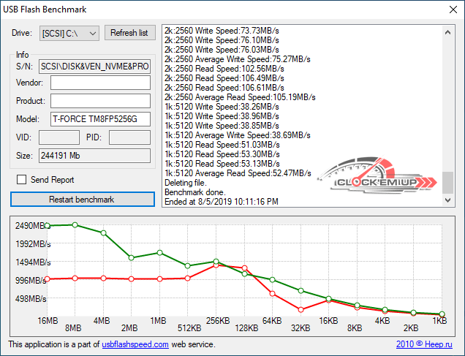Click into the S/N text field
Viewport: 465px width, 356px height.
[94, 65]
